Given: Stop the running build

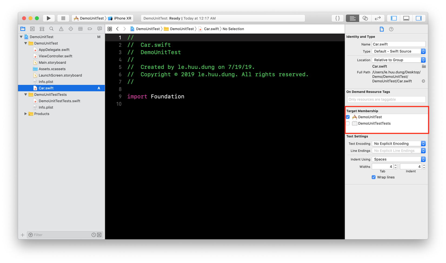Looking at the screenshot, I should pyautogui.click(x=63, y=18).
